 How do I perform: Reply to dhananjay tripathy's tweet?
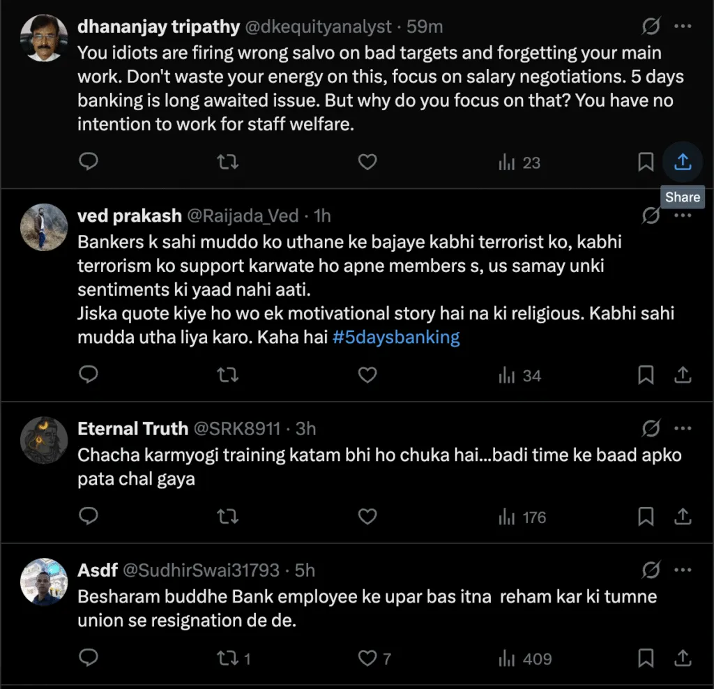(89, 162)
